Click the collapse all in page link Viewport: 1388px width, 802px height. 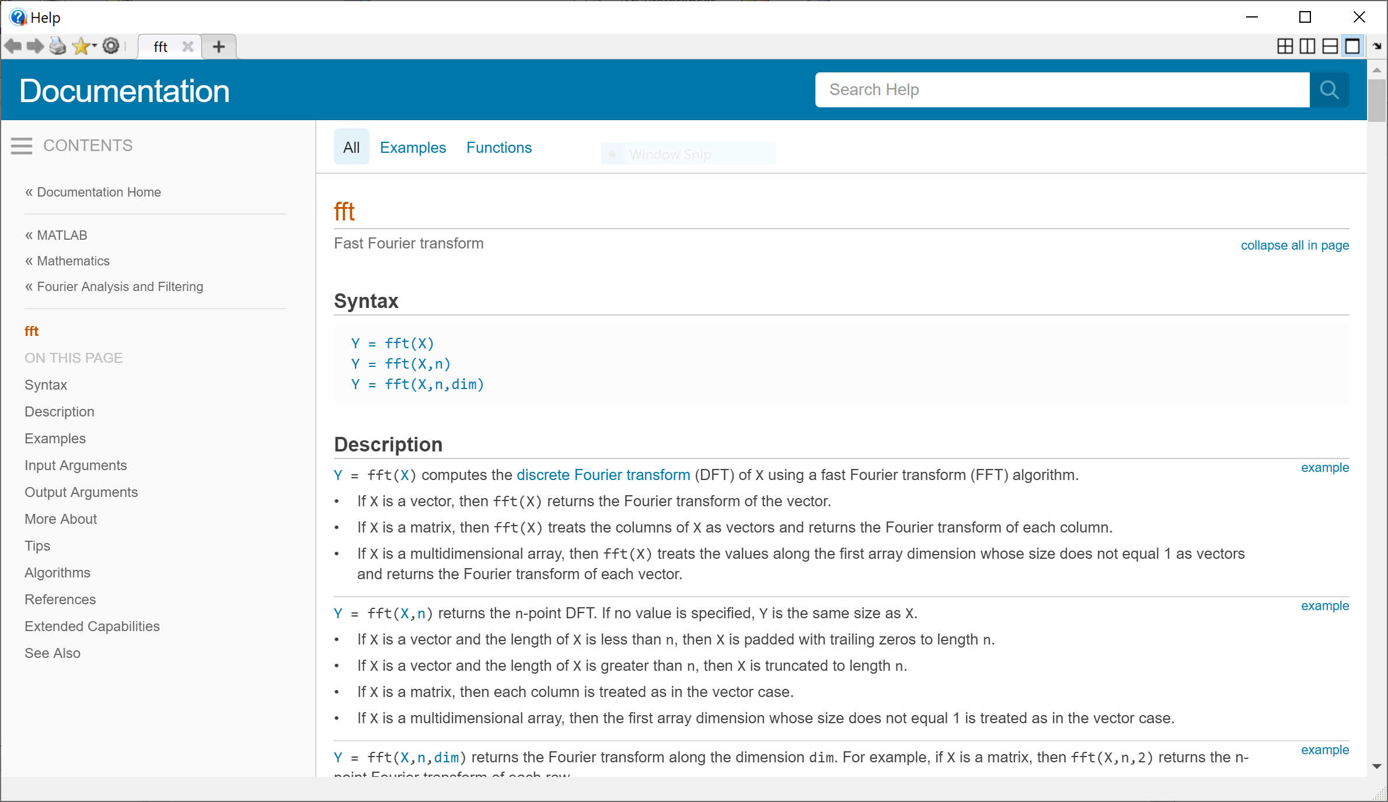[1295, 246]
